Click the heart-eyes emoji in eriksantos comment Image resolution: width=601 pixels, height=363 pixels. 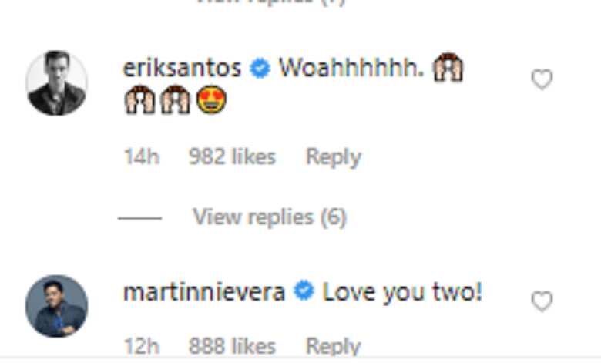click(x=211, y=99)
